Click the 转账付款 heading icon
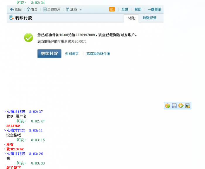Screen dimensions: 205x169 click(11, 18)
